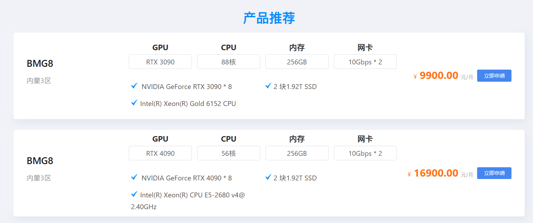533x223 pixels.
Task: Click the checkmark next to 2 块1.92T SSD in RTX 4090 card
Action: (268, 177)
